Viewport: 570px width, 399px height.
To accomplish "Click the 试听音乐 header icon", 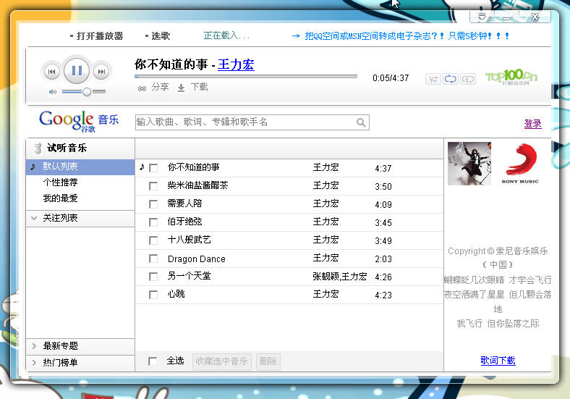I will [x=38, y=148].
